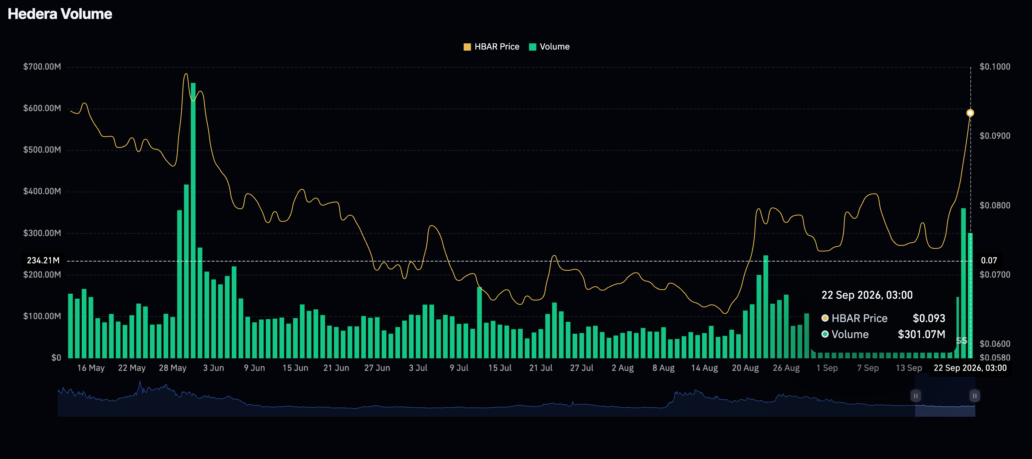Click the '$0.1000' price axis label
The image size is (1032, 459).
[x=995, y=67]
